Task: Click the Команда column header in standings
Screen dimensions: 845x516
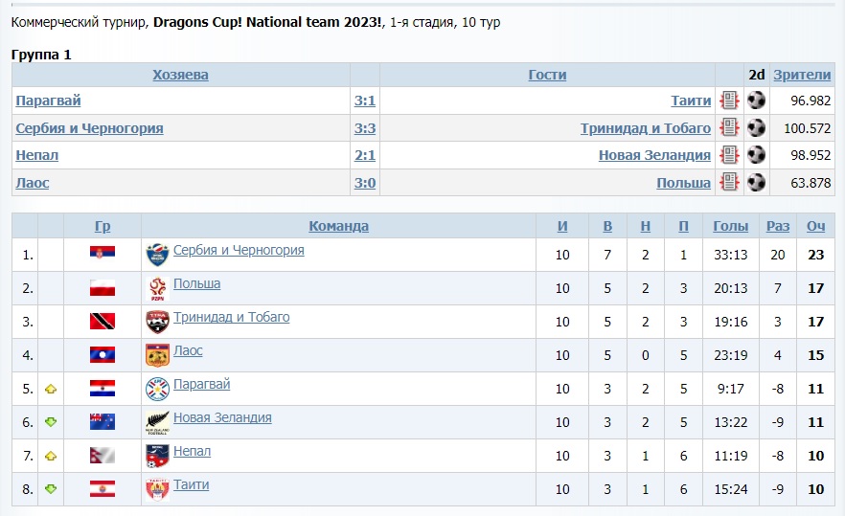Action: tap(338, 226)
